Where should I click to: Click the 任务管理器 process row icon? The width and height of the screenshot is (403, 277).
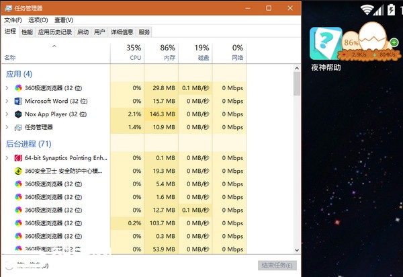pos(18,126)
